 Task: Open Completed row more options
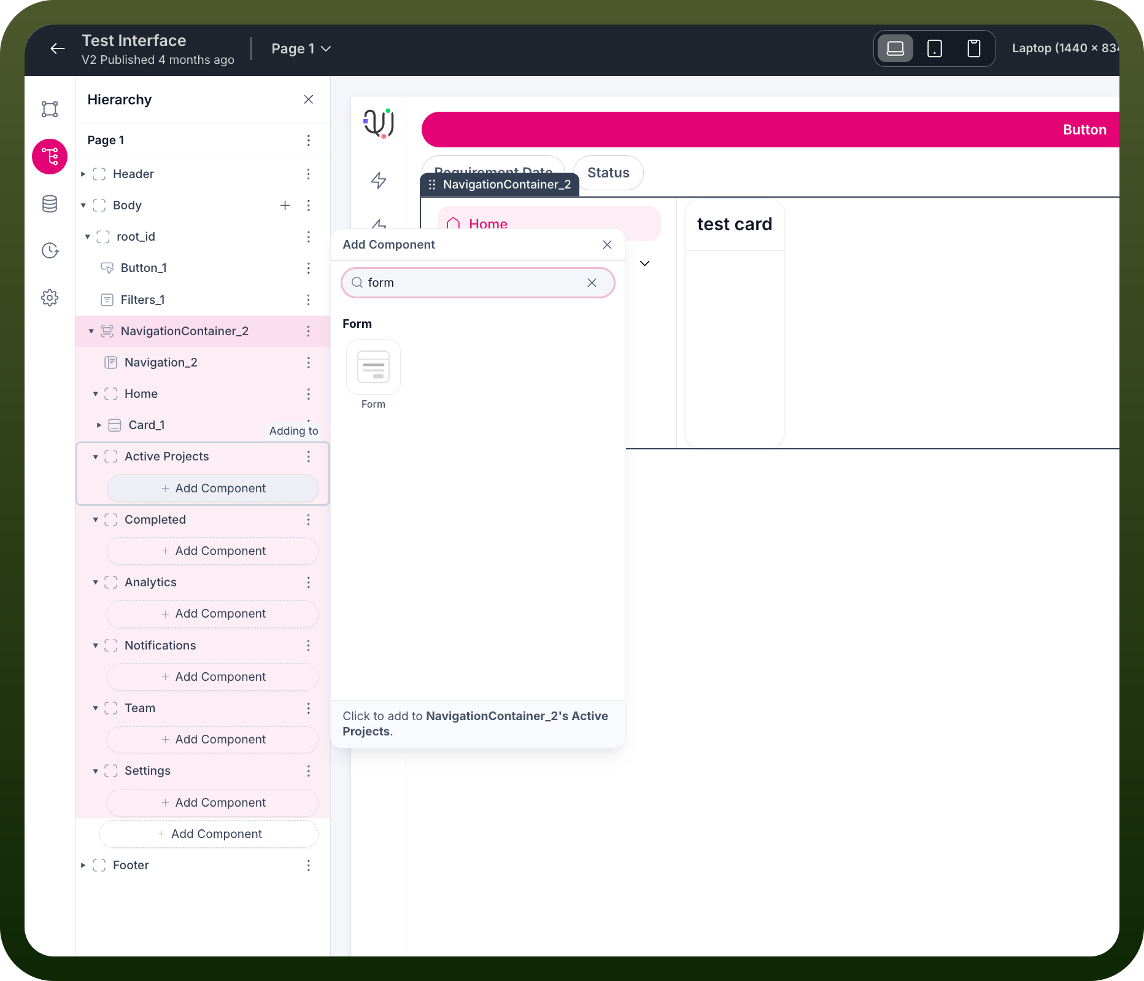point(309,519)
